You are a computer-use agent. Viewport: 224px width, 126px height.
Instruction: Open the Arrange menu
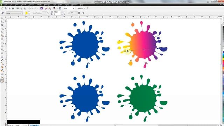pyautogui.click(x=31, y=5)
